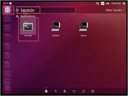Open LibreOffice Calc in the launcher
The image size is (128, 96).
(x=7, y=56)
